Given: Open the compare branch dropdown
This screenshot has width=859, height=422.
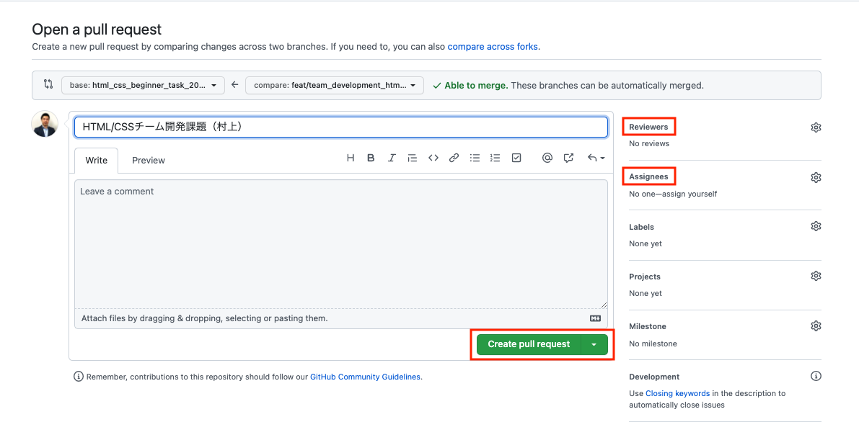Looking at the screenshot, I should (x=335, y=86).
